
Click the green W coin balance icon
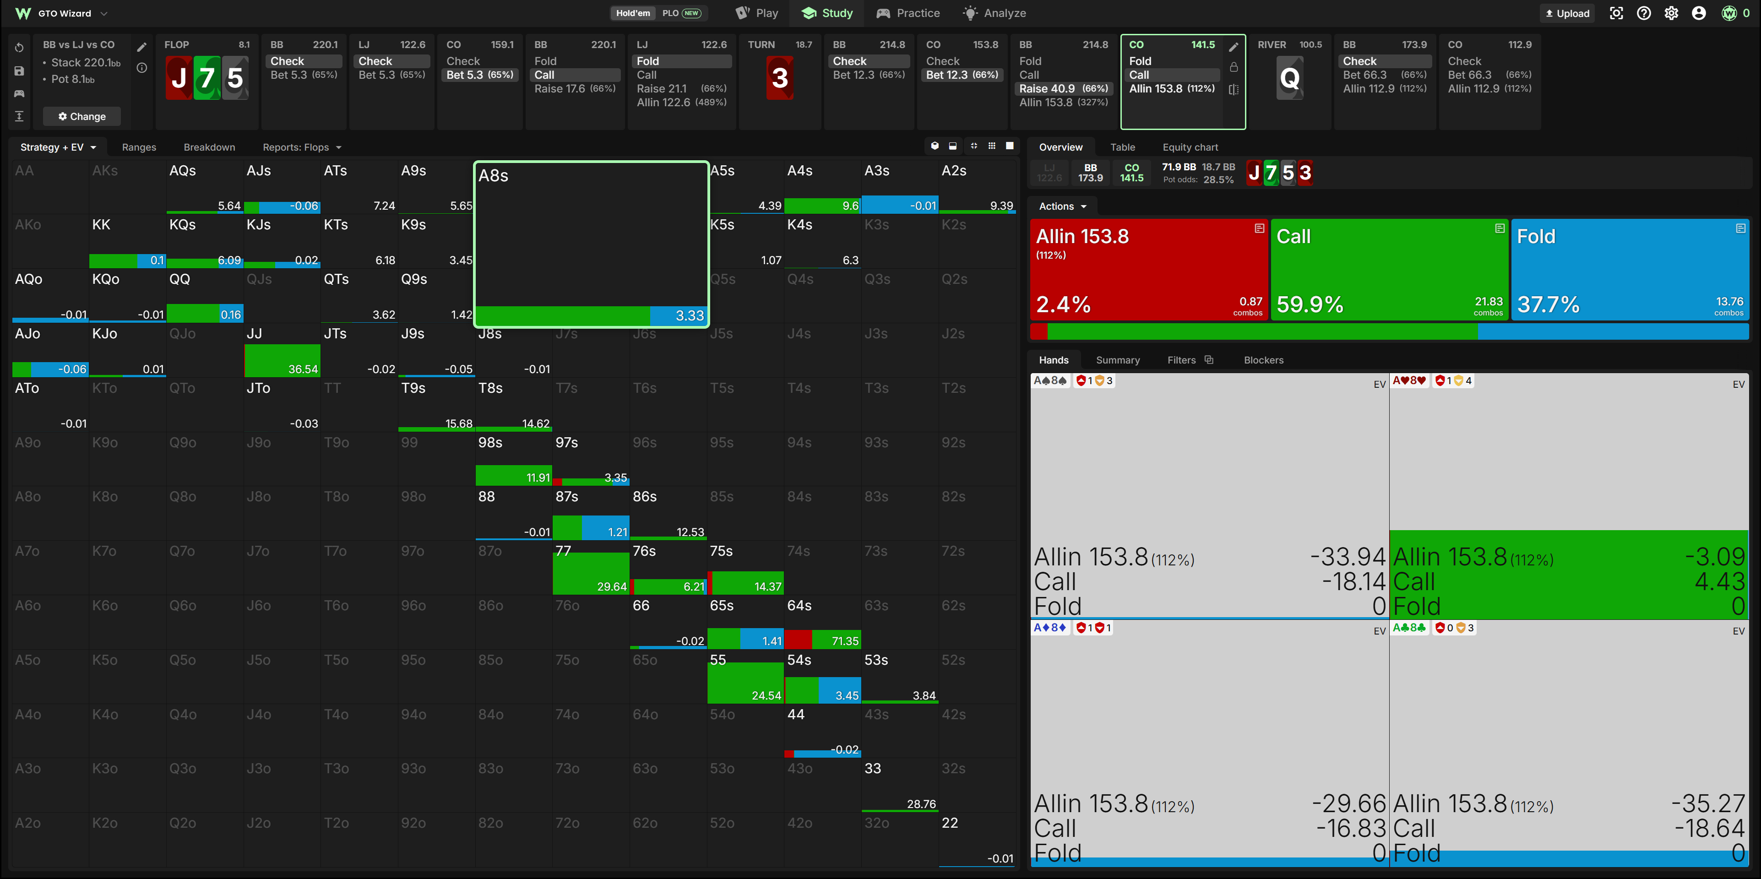click(x=1729, y=13)
